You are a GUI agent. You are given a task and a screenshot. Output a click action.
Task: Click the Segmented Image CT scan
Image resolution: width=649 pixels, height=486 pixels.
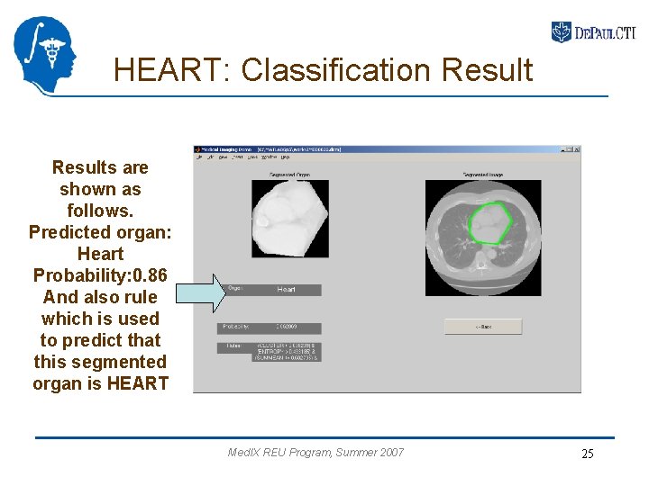[483, 238]
